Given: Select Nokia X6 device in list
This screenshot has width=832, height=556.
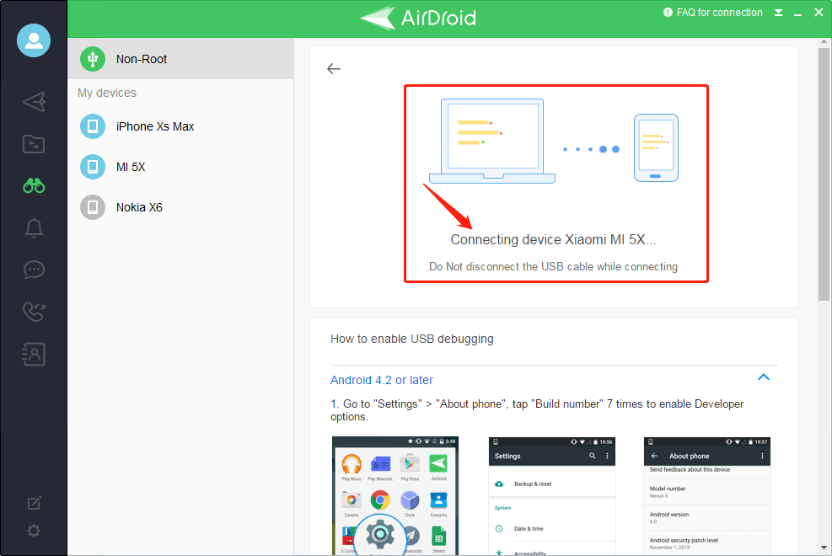Looking at the screenshot, I should point(139,207).
